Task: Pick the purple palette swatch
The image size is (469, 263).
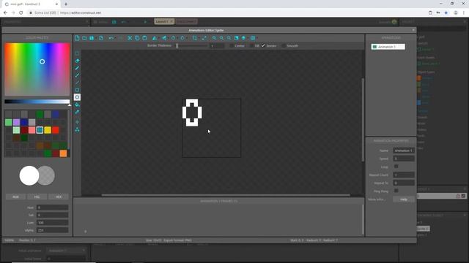Action: 16,122
